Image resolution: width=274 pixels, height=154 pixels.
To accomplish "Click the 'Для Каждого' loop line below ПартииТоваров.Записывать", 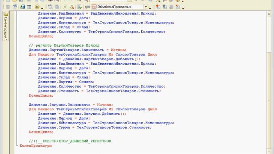I will pos(93,54).
